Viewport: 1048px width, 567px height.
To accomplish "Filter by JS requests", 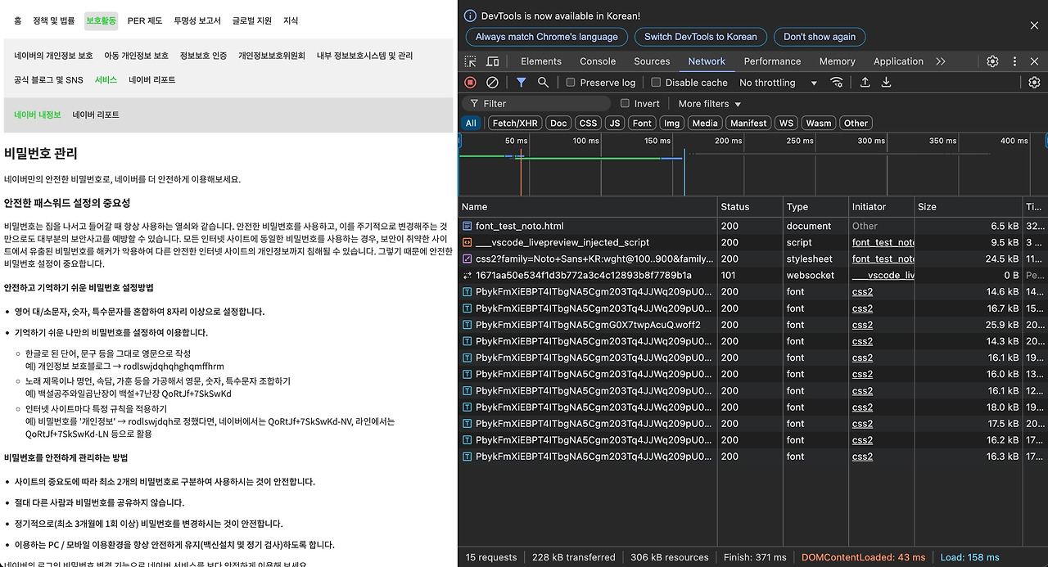I will pos(615,123).
